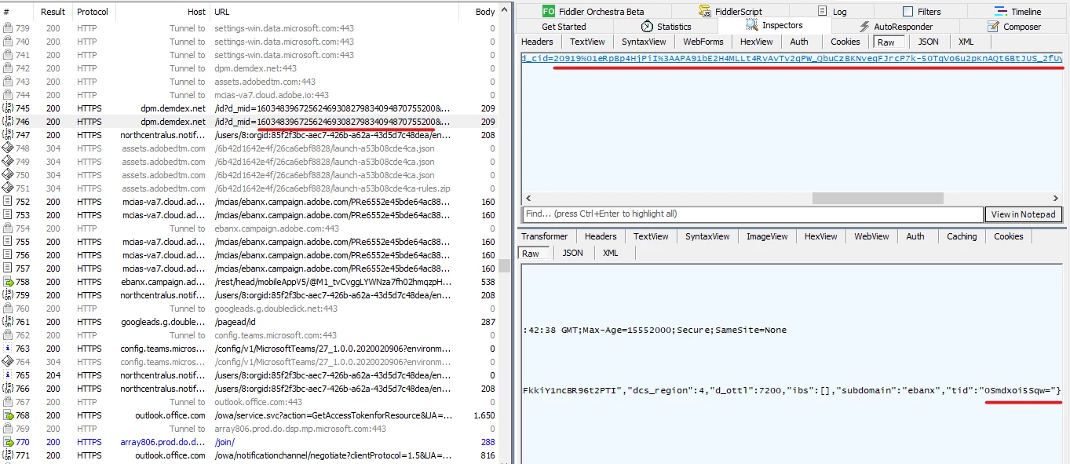
Task: Click the Inspectors magnifier icon
Action: pos(752,26)
